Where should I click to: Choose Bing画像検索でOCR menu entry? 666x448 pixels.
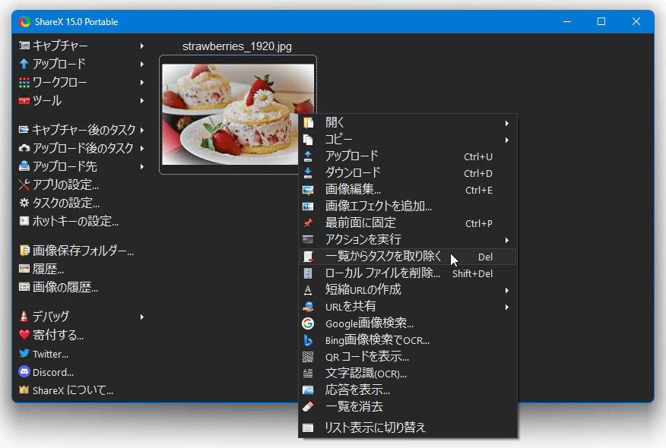click(x=408, y=340)
